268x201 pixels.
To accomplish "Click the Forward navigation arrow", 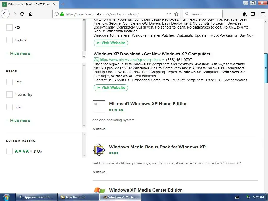I will [14, 14].
